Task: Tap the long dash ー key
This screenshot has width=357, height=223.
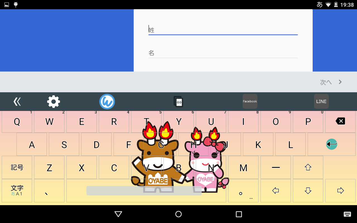Action: [x=276, y=167]
